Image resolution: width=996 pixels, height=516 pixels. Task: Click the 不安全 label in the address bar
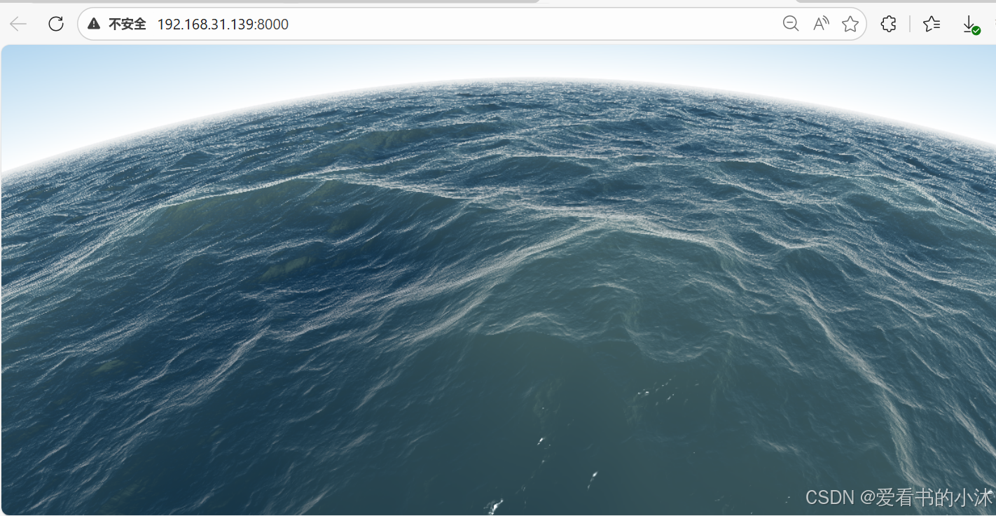point(127,25)
